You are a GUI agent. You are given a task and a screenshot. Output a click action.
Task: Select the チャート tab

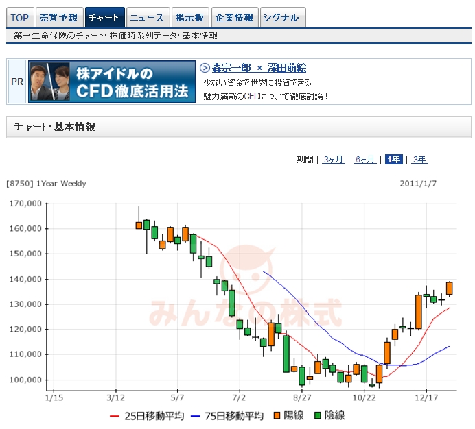coord(105,18)
